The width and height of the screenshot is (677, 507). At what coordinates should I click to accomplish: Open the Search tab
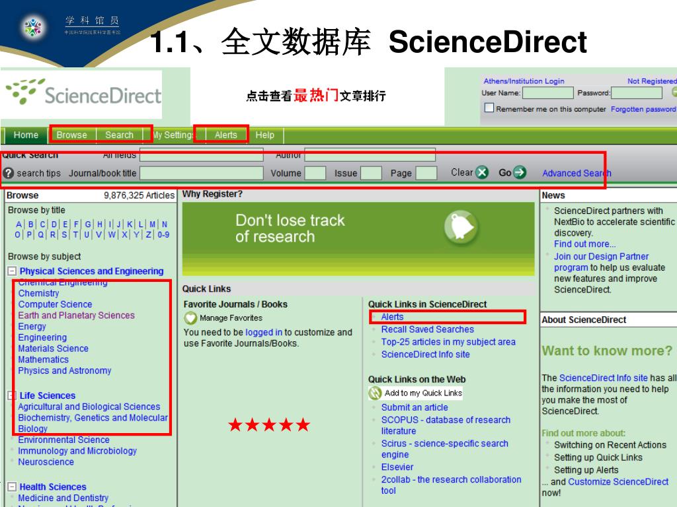[119, 135]
